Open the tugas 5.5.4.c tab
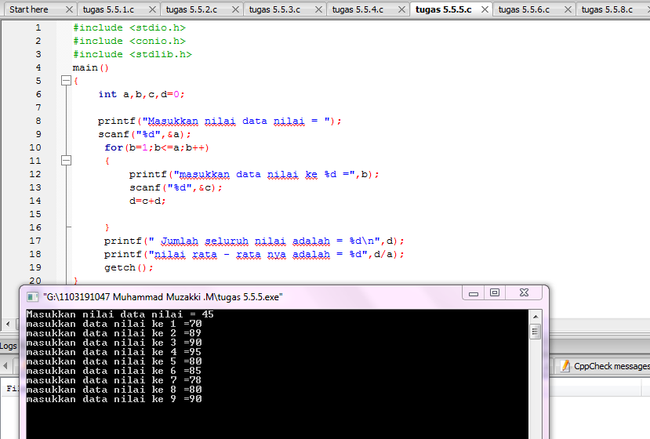The height and width of the screenshot is (439, 650). pyautogui.click(x=358, y=9)
